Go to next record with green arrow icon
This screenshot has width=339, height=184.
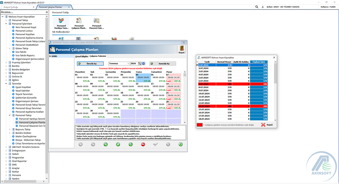click(x=105, y=144)
